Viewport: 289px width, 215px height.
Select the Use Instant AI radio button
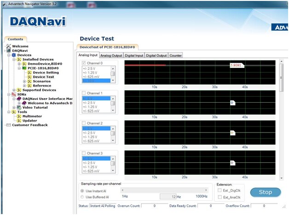pos(82,191)
